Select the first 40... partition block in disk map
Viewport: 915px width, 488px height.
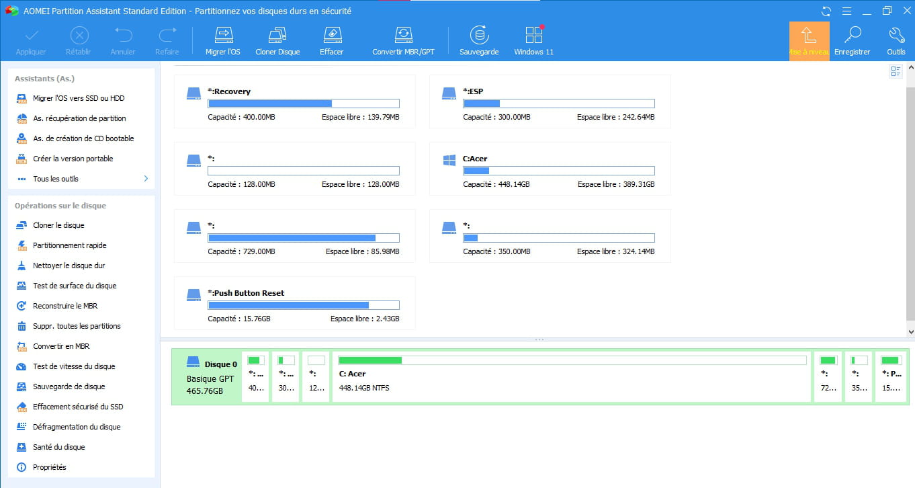click(x=255, y=376)
